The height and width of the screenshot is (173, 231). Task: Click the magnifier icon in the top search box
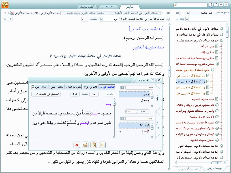coord(176,5)
